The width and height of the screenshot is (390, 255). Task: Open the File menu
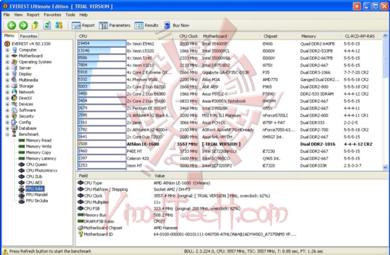(6, 15)
